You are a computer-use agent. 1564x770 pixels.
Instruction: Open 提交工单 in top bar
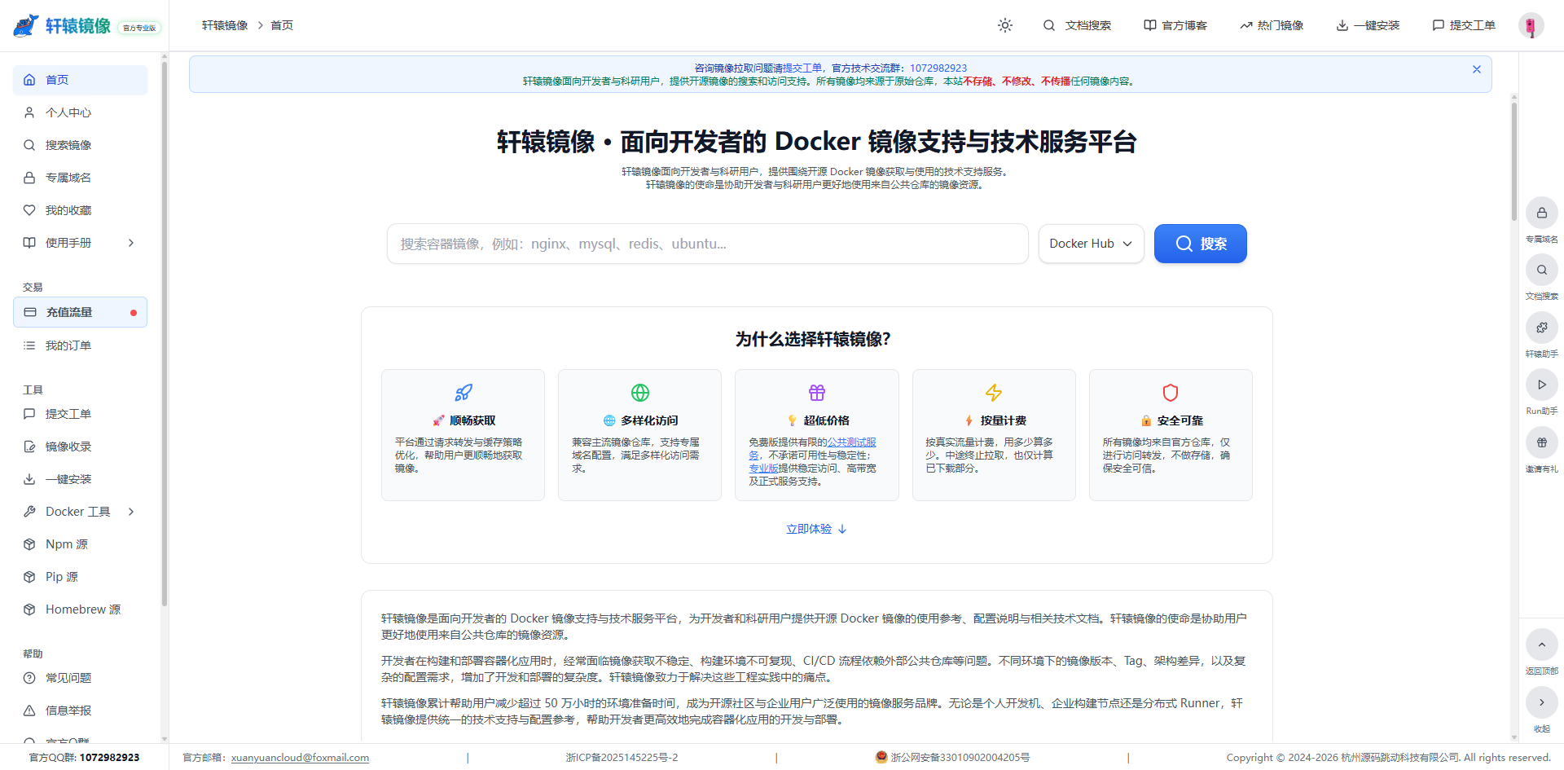point(1464,25)
